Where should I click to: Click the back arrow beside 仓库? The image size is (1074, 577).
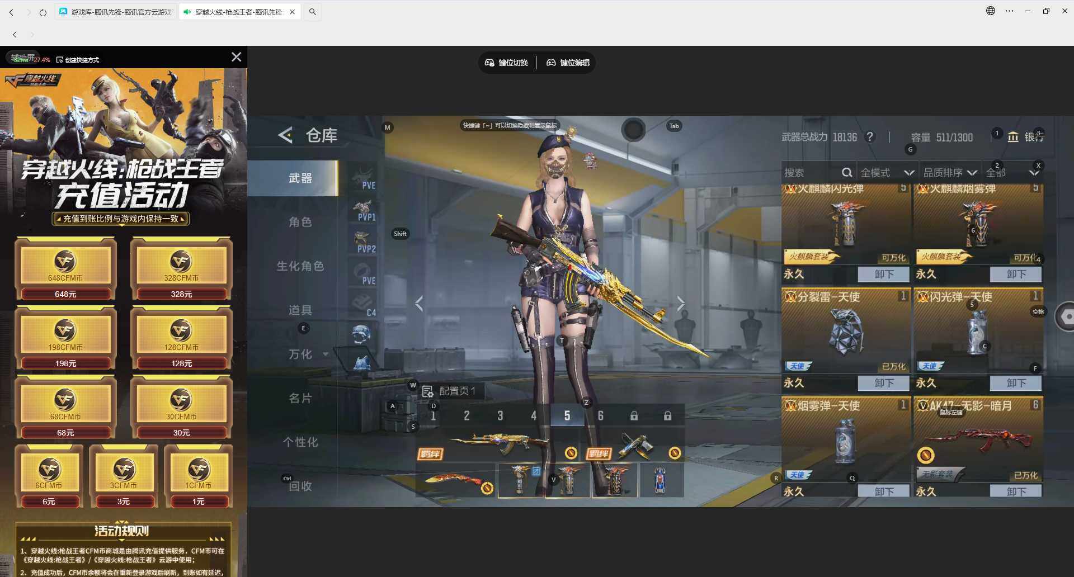pyautogui.click(x=285, y=135)
